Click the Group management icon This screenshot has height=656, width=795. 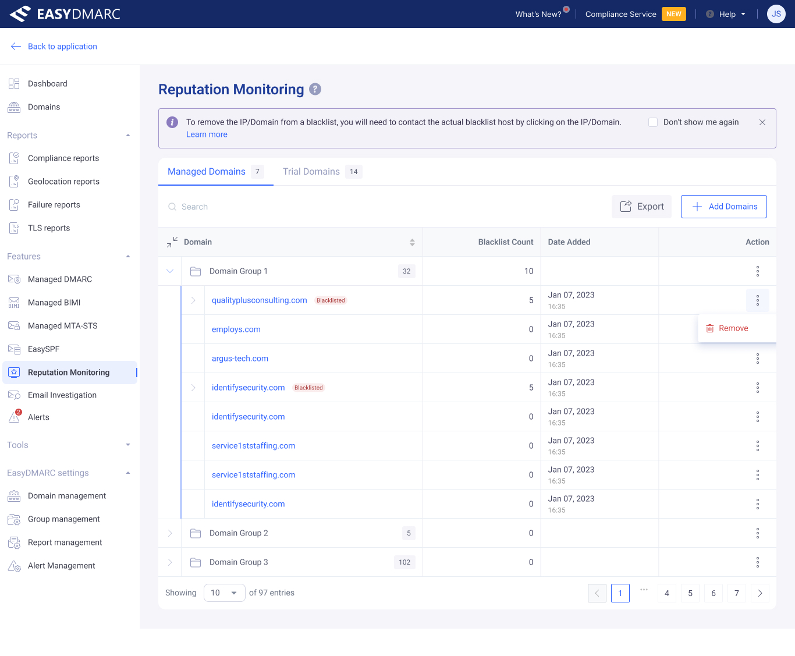[14, 519]
